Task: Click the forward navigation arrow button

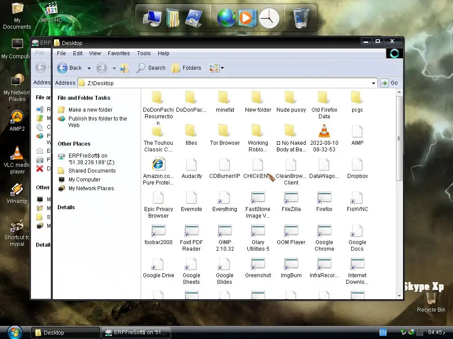Action: pyautogui.click(x=101, y=68)
